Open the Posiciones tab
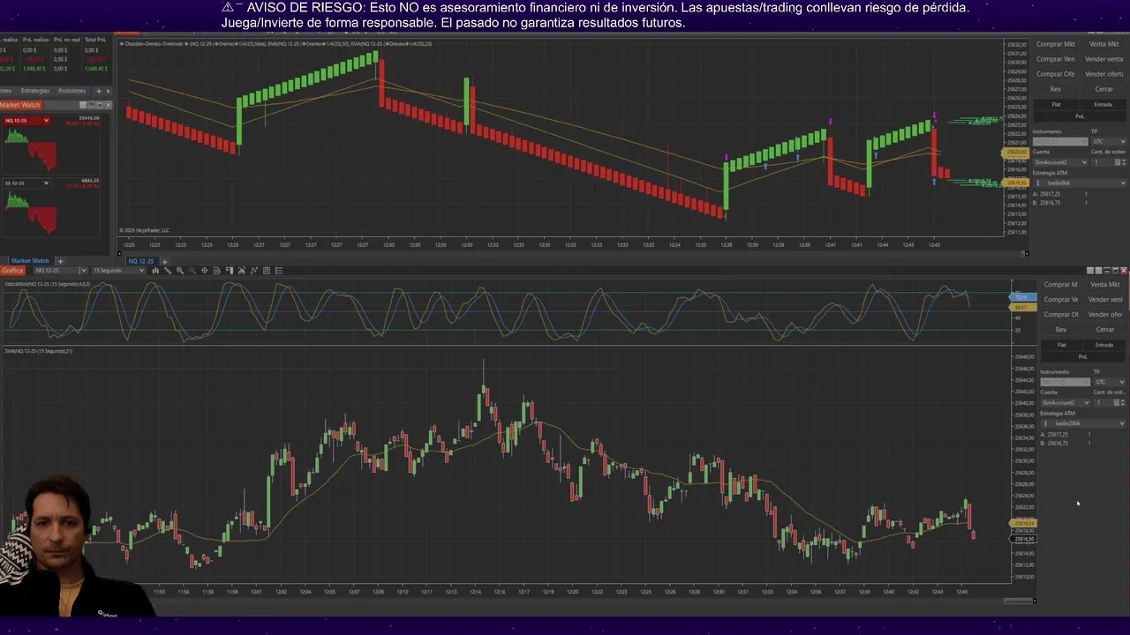Screen dimensions: 1130x635 click(72, 91)
